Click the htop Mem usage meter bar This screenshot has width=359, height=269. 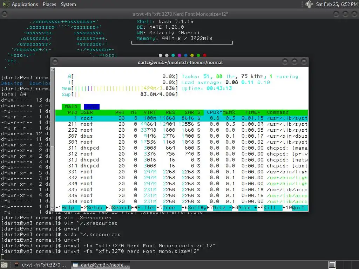pyautogui.click(x=120, y=89)
